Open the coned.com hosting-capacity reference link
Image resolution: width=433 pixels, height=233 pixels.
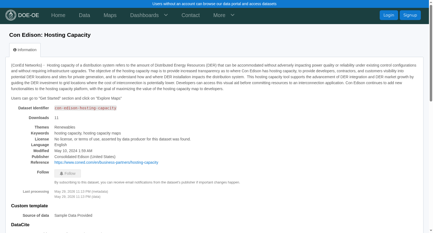[106, 162]
